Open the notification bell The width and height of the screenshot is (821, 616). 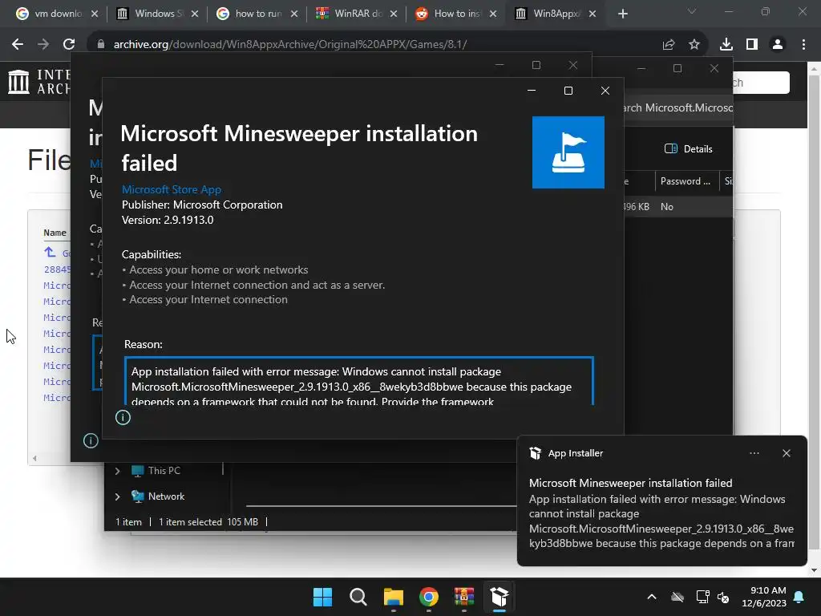799,597
